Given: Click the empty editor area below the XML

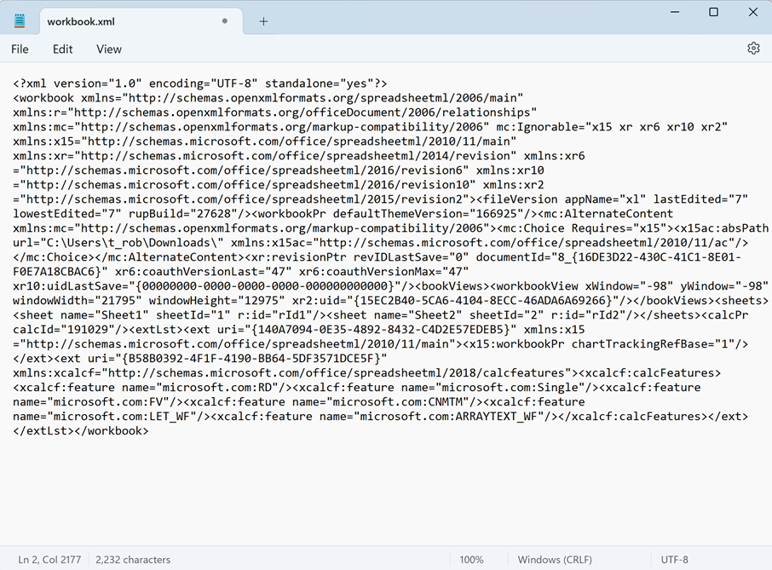Looking at the screenshot, I should pyautogui.click(x=383, y=494).
